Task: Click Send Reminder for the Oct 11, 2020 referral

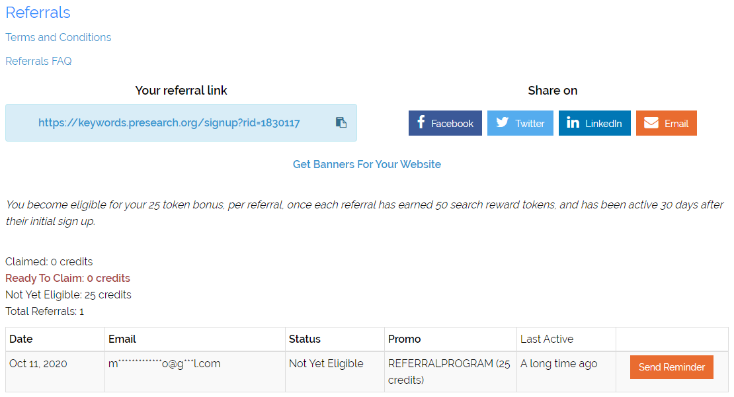Action: 671,367
